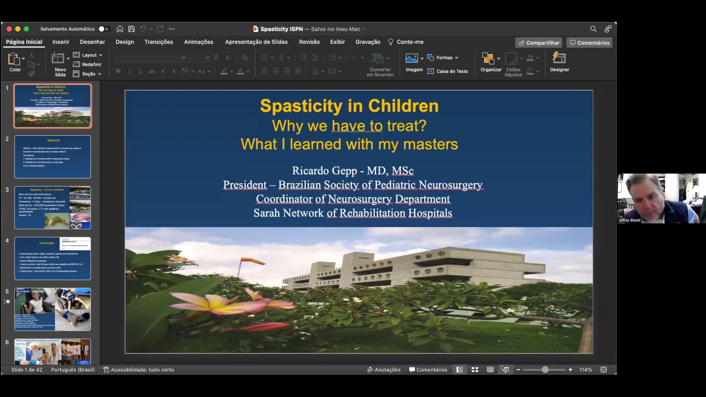Click Converter em SmartArt icon
This screenshot has height=397, width=706.
(378, 58)
